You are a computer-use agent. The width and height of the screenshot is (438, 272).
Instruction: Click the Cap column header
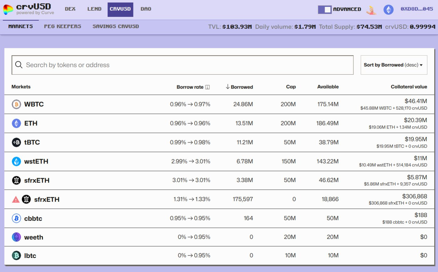(291, 87)
